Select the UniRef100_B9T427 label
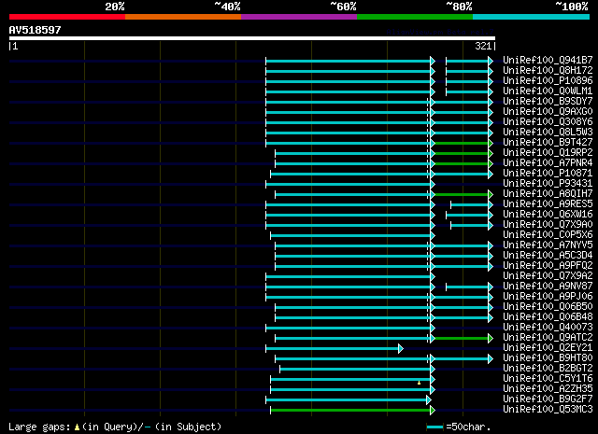This screenshot has width=598, height=434. 548,142
